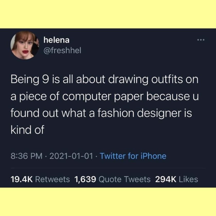Click the '19.4K' retweet count number
Viewport: 216px width, 216px height.
22,179
